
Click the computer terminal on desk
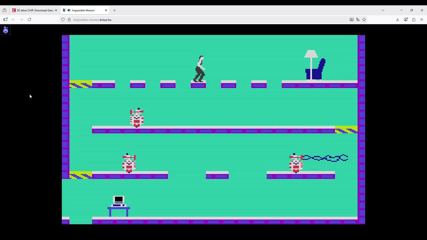tap(119, 201)
